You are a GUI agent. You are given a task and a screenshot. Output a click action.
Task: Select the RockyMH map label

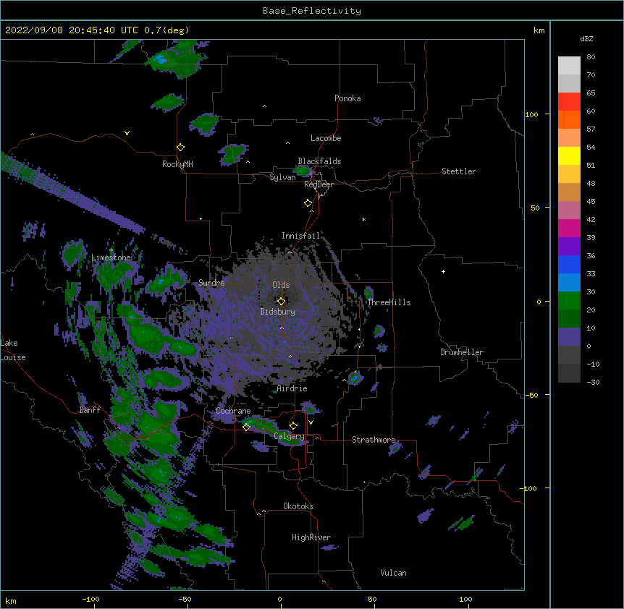pyautogui.click(x=177, y=164)
